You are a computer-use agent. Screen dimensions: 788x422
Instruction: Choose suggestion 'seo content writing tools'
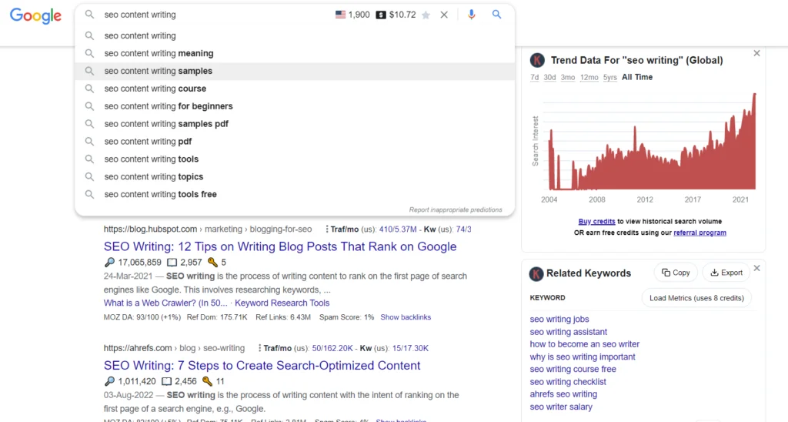point(295,159)
